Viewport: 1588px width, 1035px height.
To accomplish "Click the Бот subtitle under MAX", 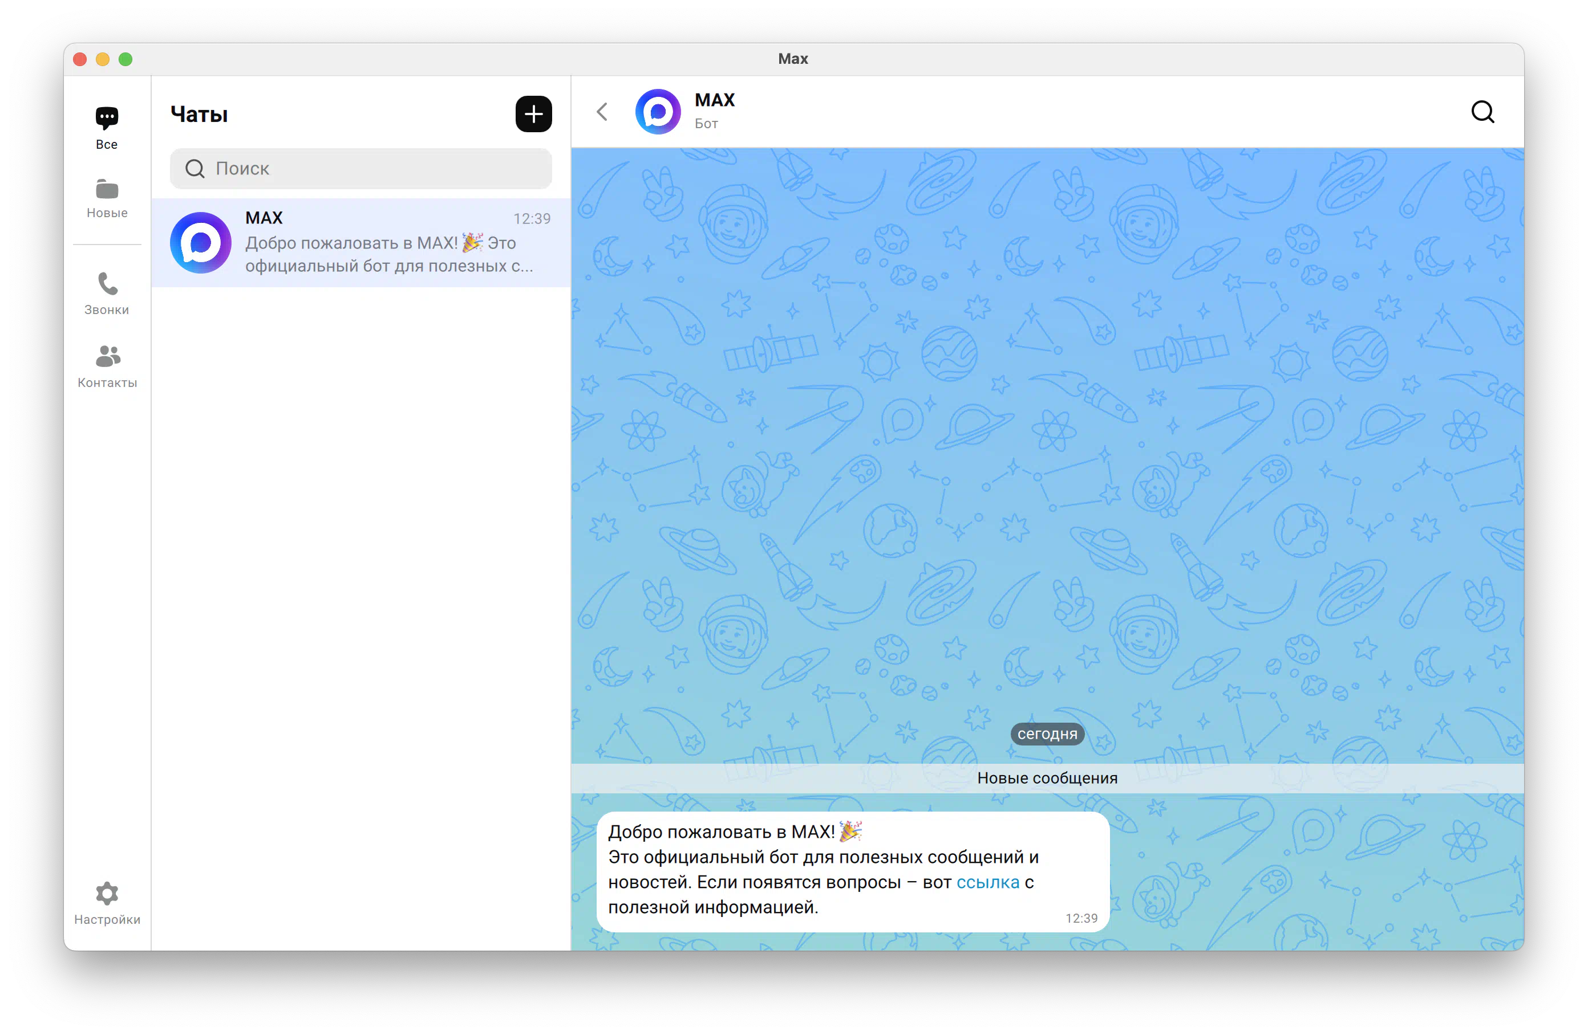I will tap(706, 124).
